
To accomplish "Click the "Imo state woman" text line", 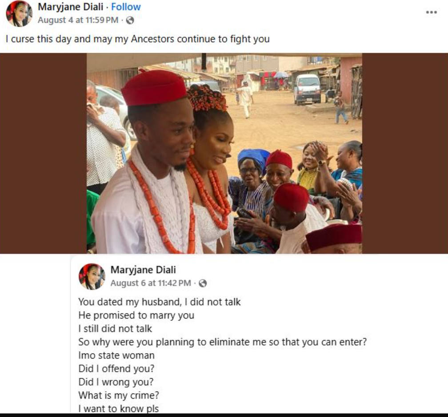I will point(116,355).
